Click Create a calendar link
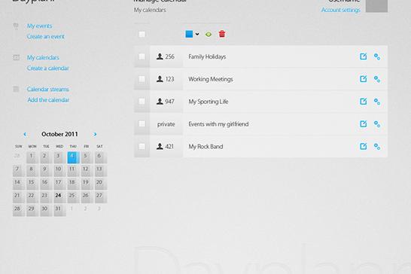The image size is (411, 274). coord(47,68)
